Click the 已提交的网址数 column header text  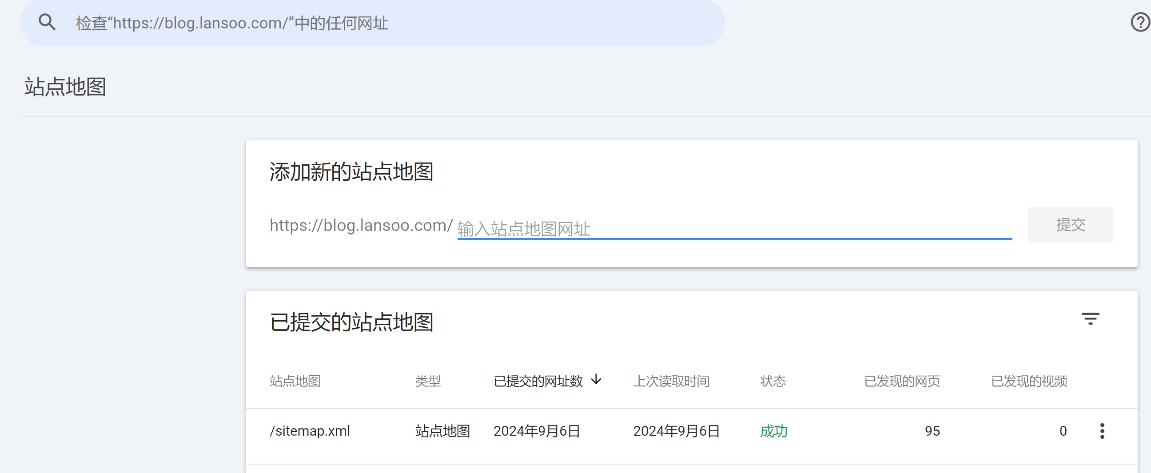click(x=538, y=381)
